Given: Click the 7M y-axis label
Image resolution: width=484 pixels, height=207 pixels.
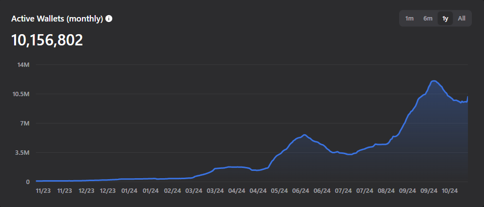Looking at the screenshot, I should [24, 123].
